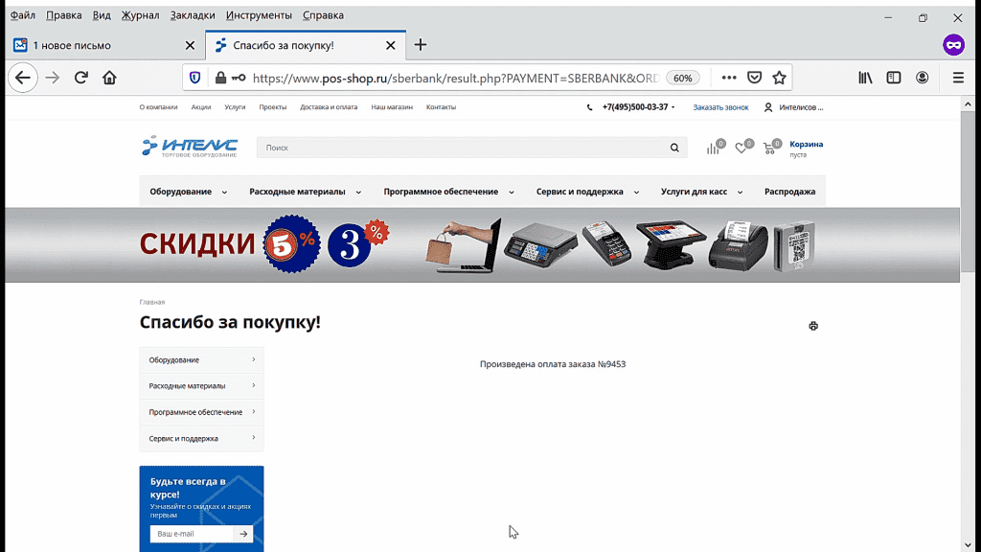The height and width of the screenshot is (552, 981).
Task: Click the 60% zoom level indicator
Action: (682, 78)
